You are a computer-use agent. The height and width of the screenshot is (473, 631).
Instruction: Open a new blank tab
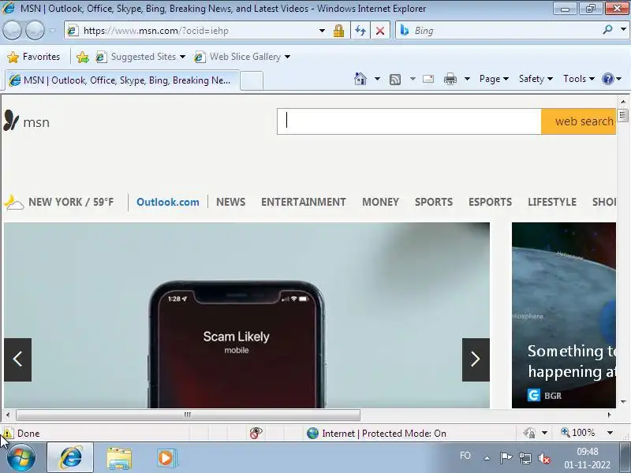click(252, 80)
